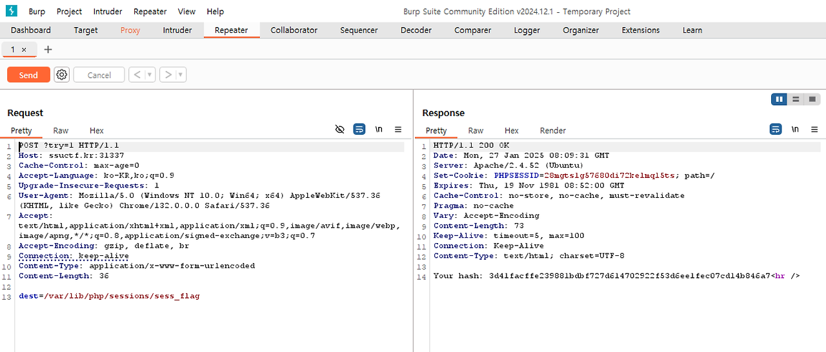The width and height of the screenshot is (826, 352).
Task: Click the Your hash response body line
Action: (x=617, y=276)
